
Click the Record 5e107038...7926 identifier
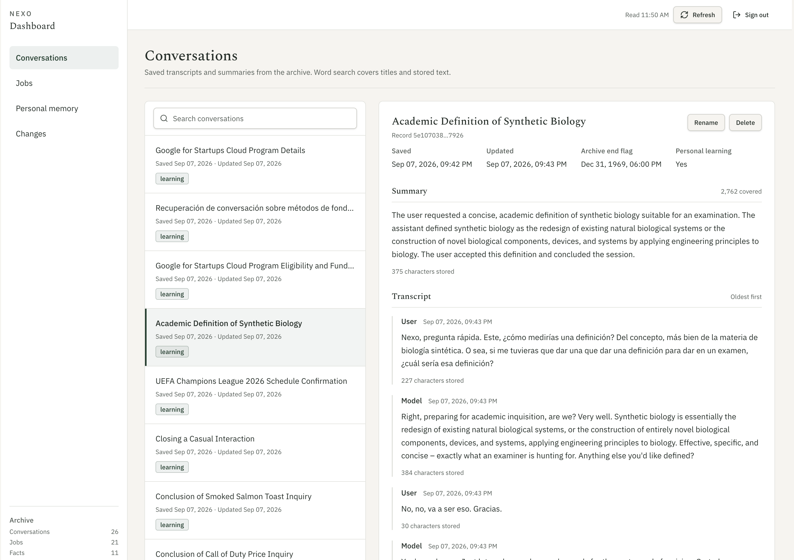click(x=427, y=135)
